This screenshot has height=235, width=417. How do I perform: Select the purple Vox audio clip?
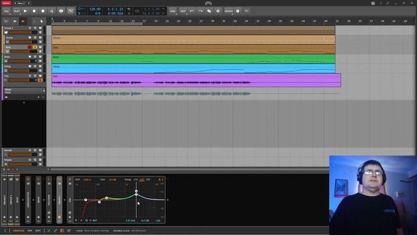point(196,80)
